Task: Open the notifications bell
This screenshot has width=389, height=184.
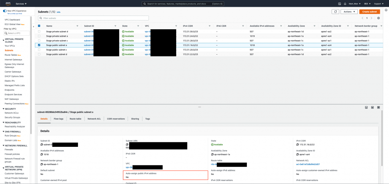Action: tap(345, 4)
